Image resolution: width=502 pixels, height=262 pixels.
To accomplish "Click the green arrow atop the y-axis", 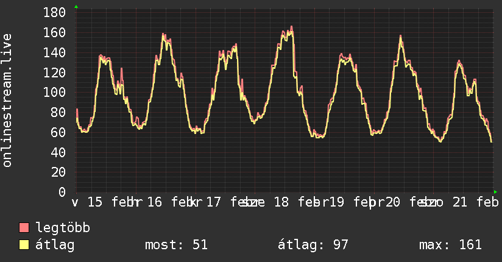I will (76, 7).
